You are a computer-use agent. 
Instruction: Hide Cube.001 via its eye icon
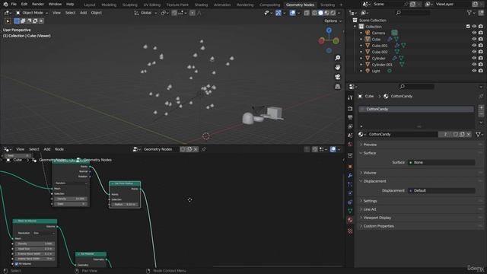click(x=474, y=46)
